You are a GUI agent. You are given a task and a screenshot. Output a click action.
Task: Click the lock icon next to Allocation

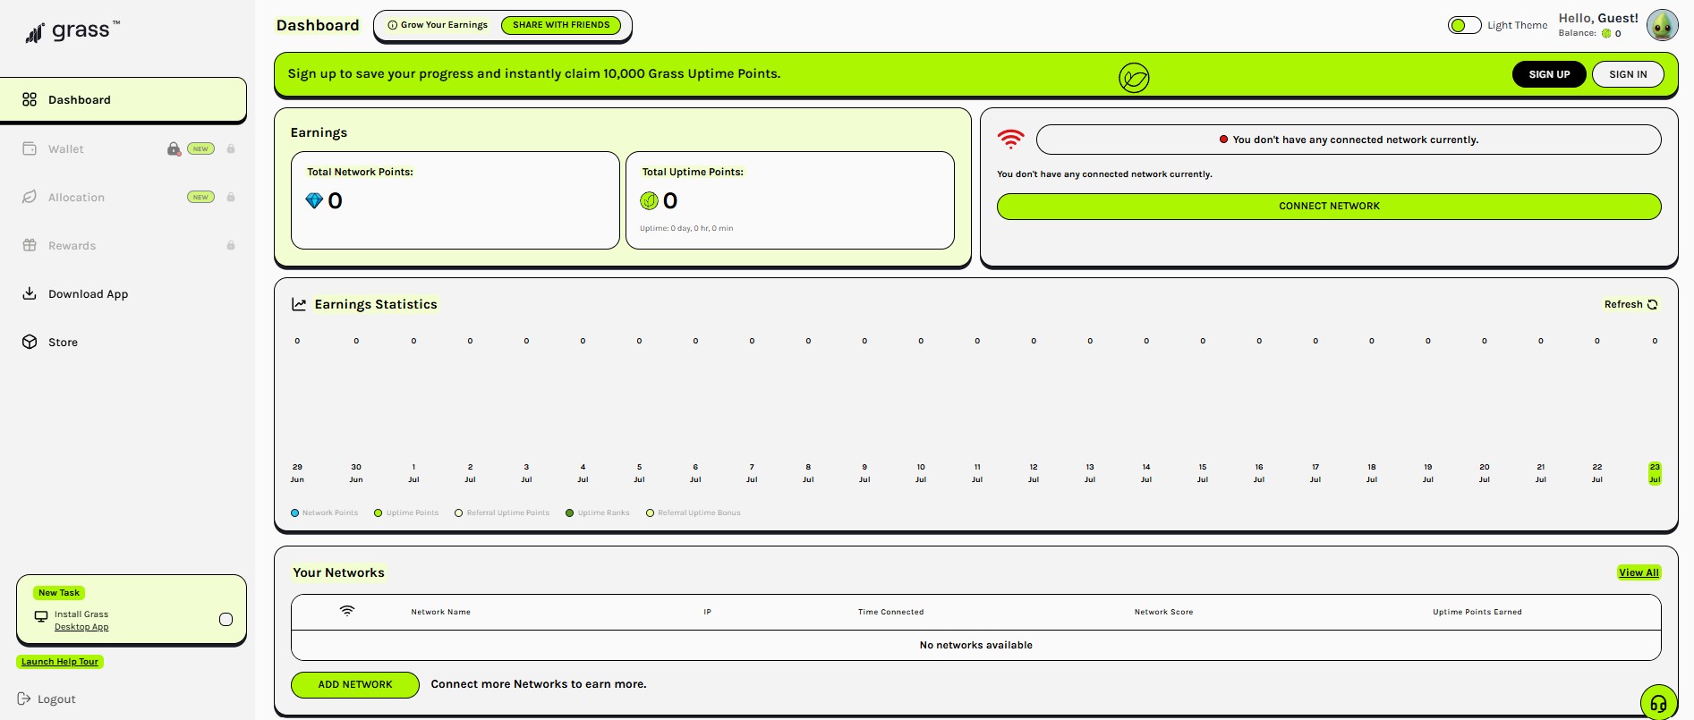coord(231,198)
